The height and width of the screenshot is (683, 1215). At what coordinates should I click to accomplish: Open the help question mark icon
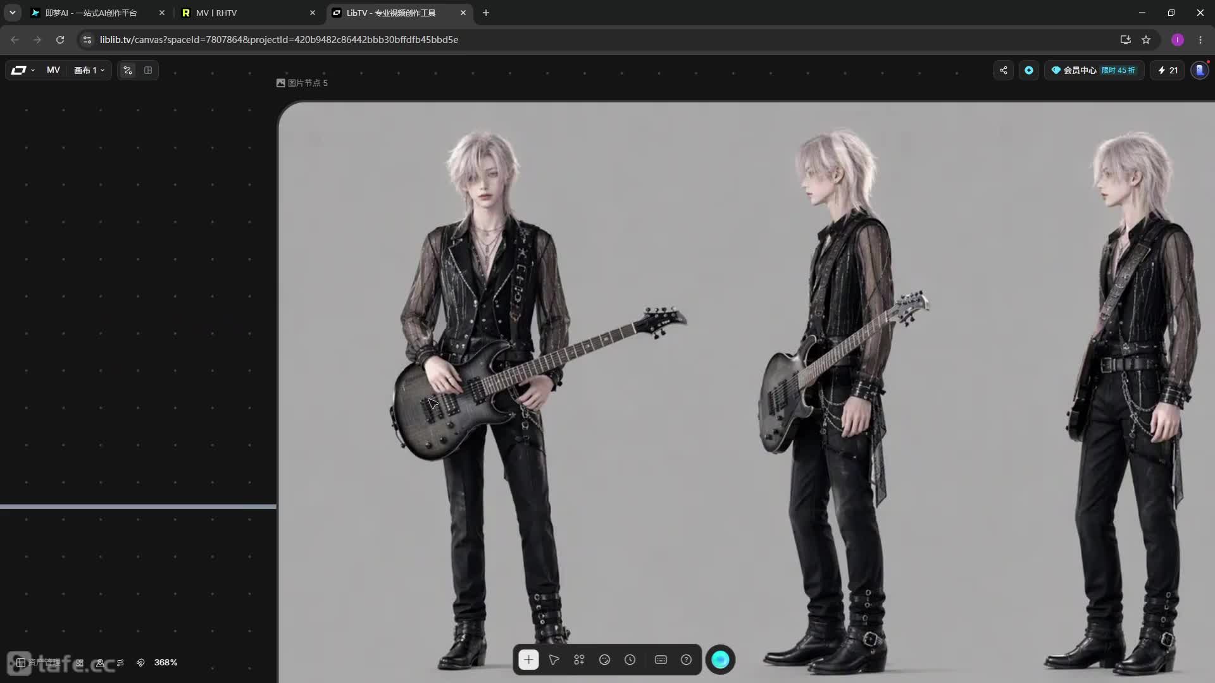686,660
